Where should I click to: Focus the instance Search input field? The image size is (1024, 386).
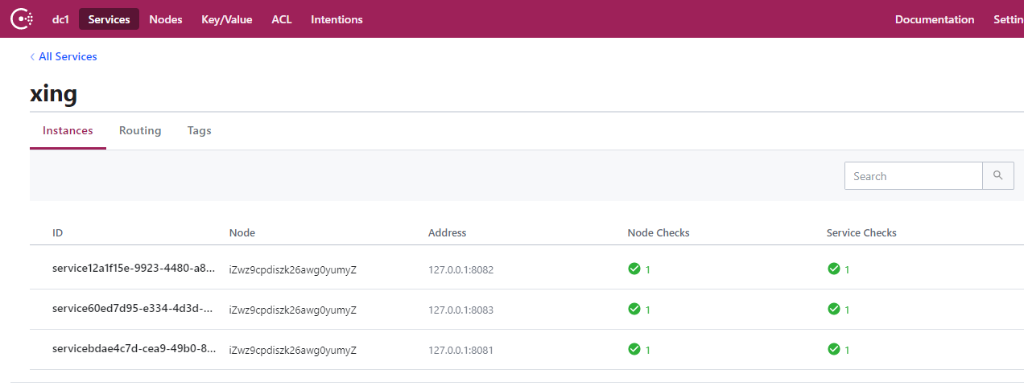pos(913,175)
